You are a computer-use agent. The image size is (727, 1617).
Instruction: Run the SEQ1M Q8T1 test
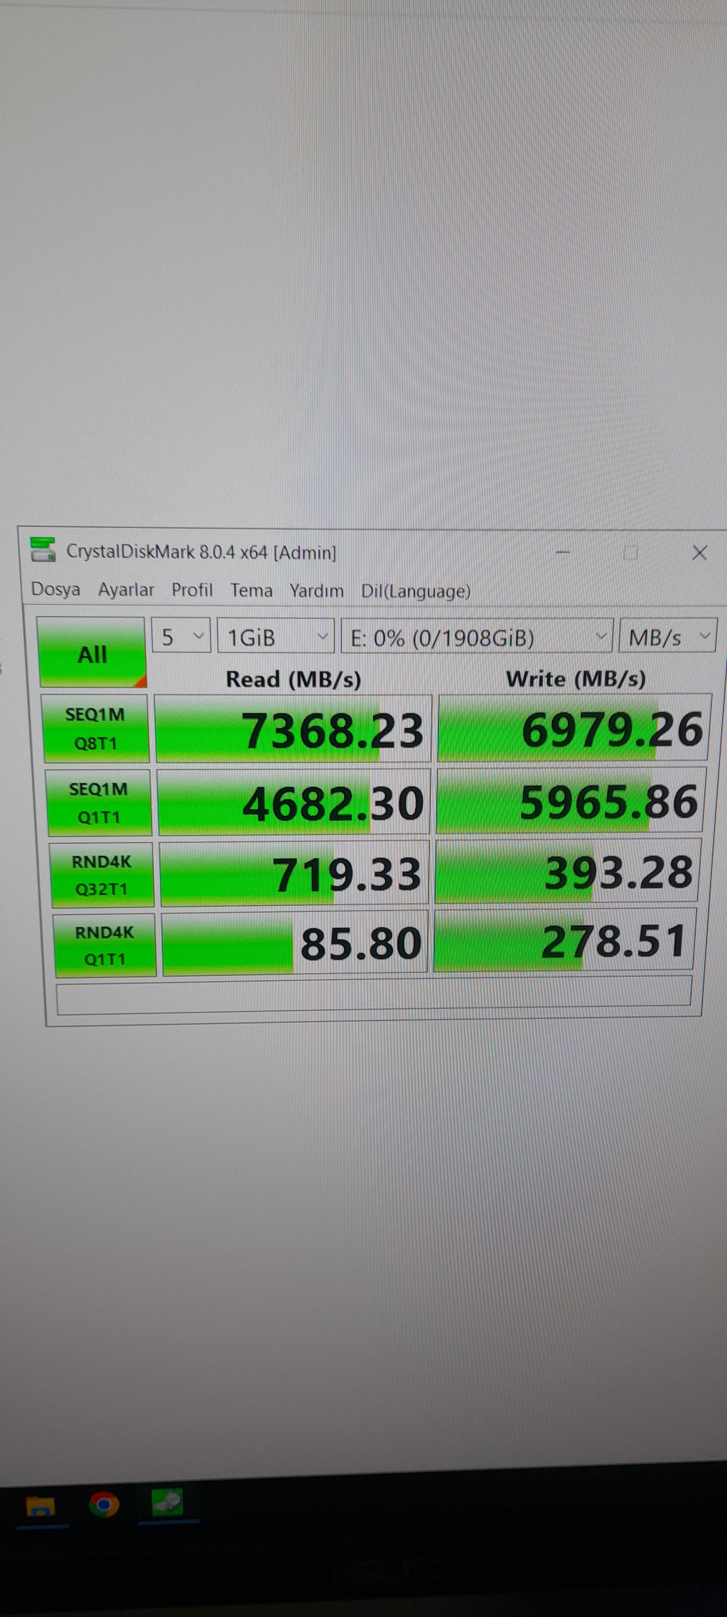click(95, 728)
